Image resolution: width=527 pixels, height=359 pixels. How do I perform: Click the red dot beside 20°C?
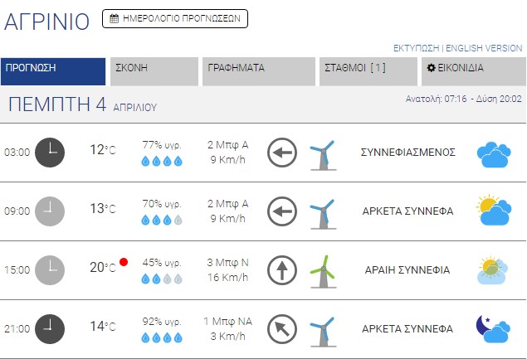[124, 262]
